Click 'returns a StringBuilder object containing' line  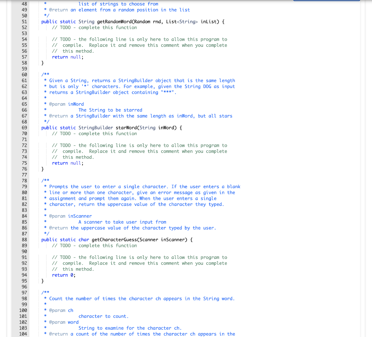[113, 92]
